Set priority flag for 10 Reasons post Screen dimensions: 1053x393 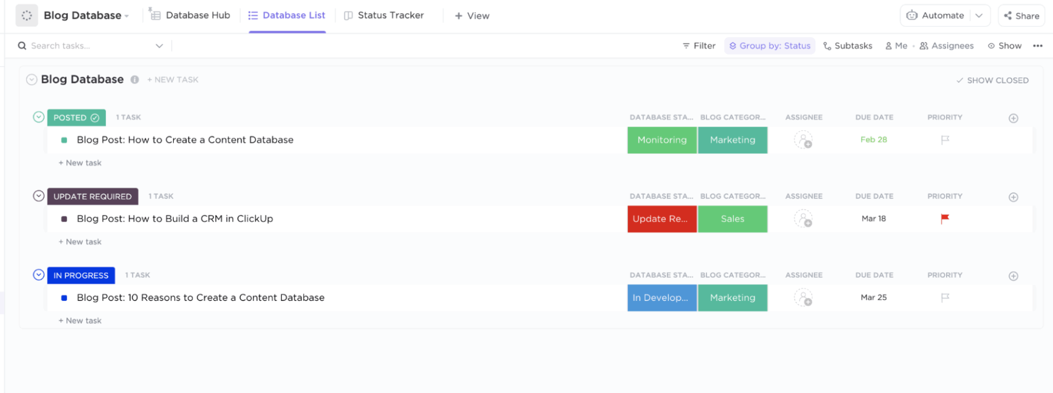pyautogui.click(x=945, y=298)
